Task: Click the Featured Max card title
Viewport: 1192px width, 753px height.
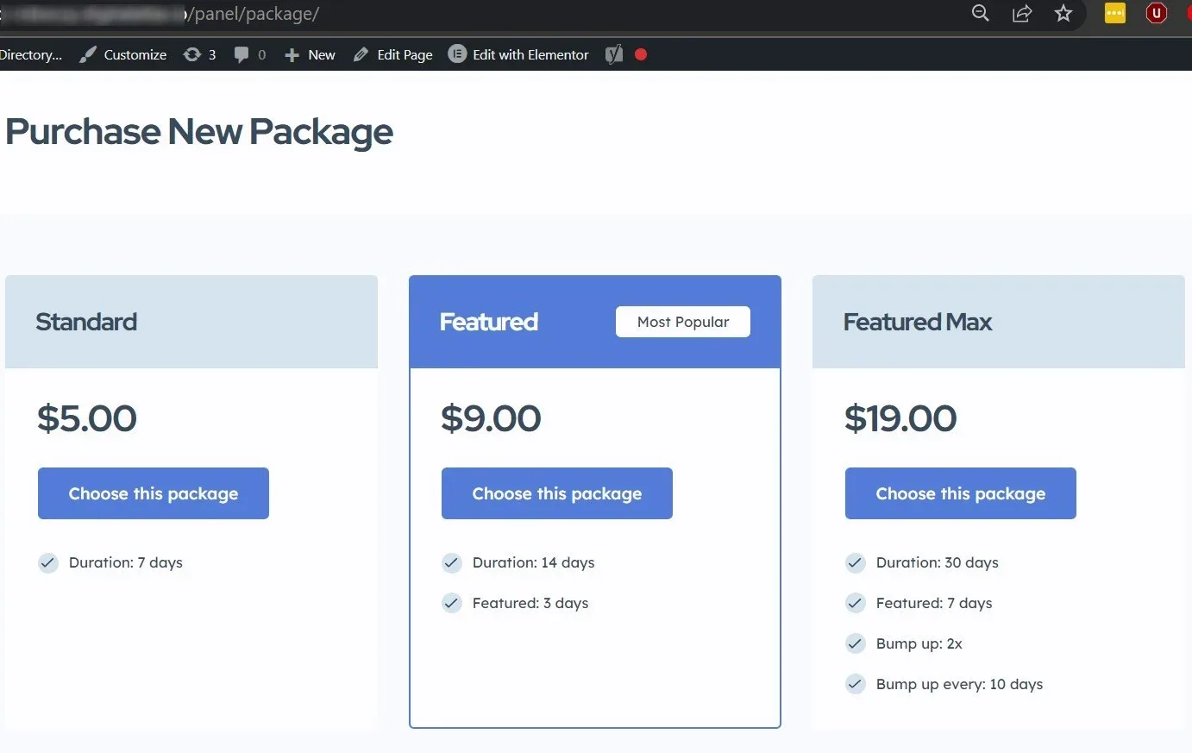Action: 918,322
